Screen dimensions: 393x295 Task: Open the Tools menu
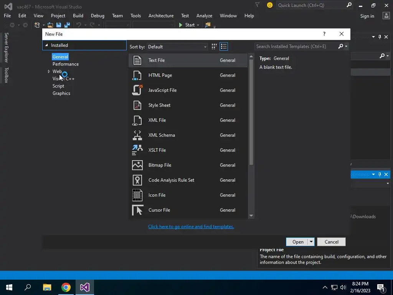point(135,15)
